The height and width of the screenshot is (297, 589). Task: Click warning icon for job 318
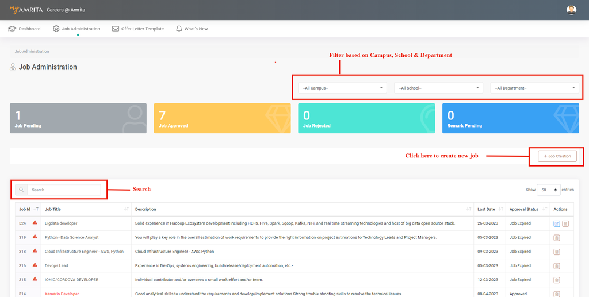point(35,252)
